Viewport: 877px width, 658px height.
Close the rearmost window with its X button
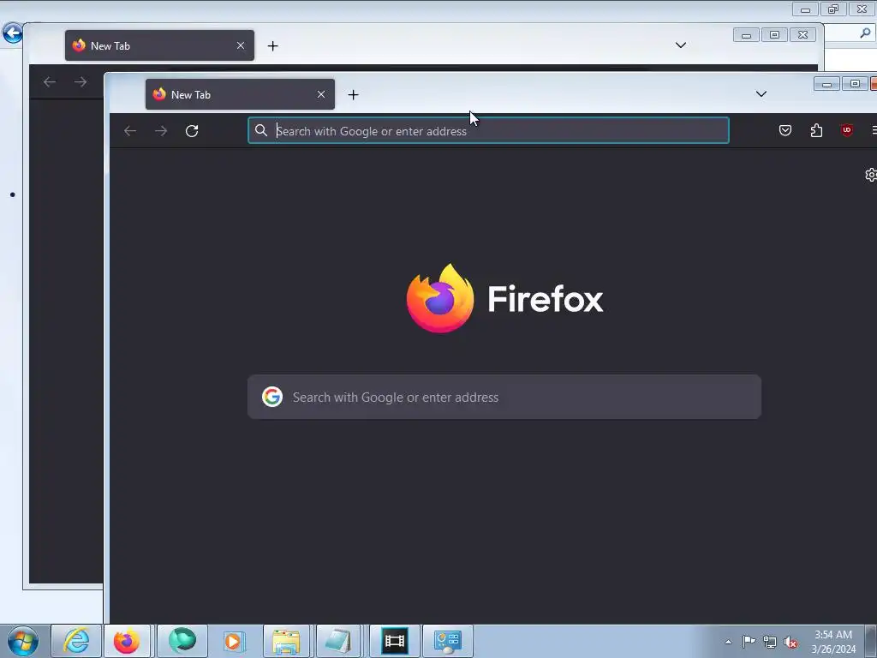tap(862, 9)
